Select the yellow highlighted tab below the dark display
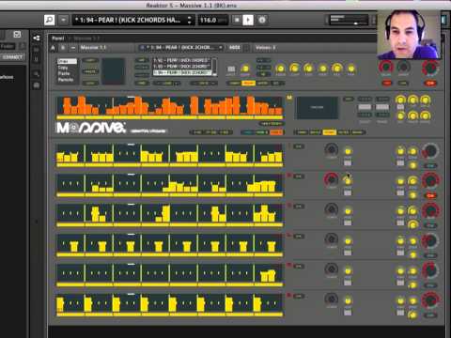 [x=329, y=132]
